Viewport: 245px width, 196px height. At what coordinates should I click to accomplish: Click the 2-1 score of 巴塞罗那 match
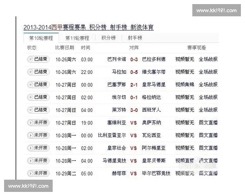click(x=134, y=85)
